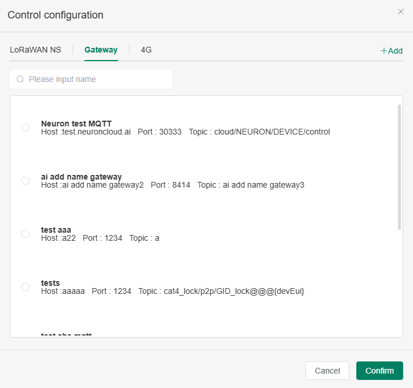Viewport: 413px width, 388px height.
Task: Click the Neuron test MQTT entry title
Action: tap(76, 124)
